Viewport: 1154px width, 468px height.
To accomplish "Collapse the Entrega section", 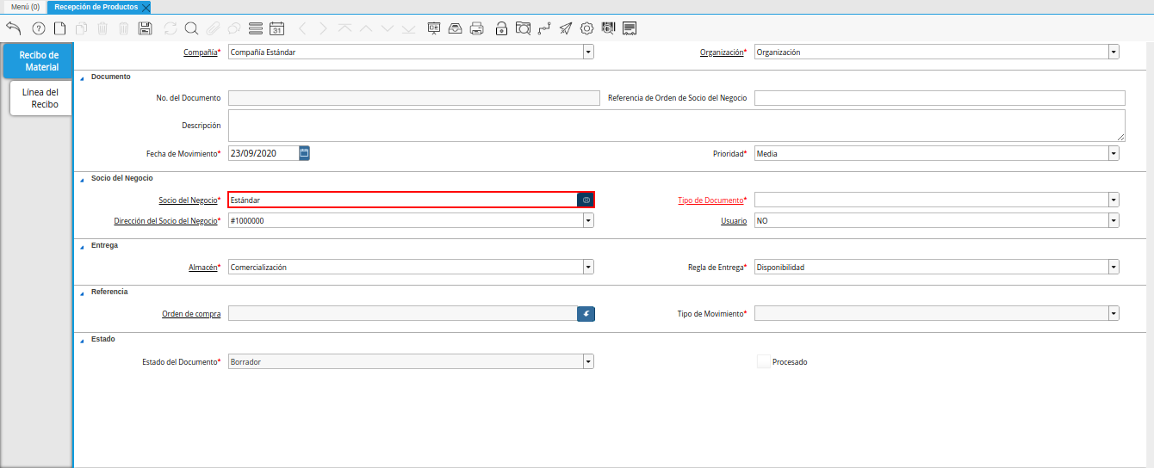I will (x=83, y=246).
